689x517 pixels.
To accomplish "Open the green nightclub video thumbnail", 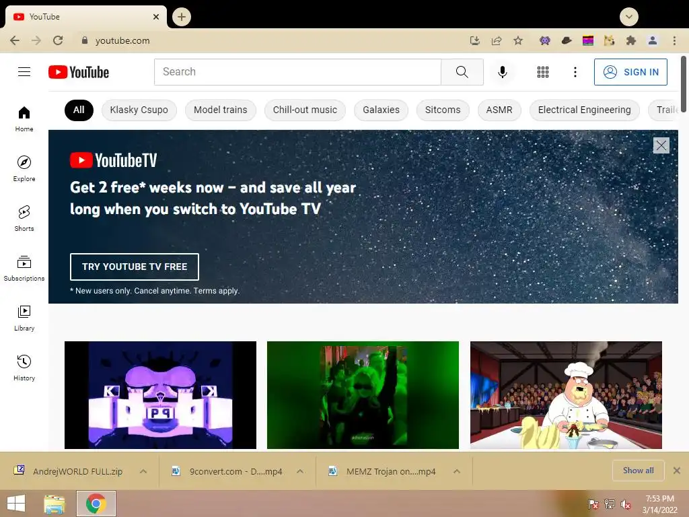I will pos(363,395).
